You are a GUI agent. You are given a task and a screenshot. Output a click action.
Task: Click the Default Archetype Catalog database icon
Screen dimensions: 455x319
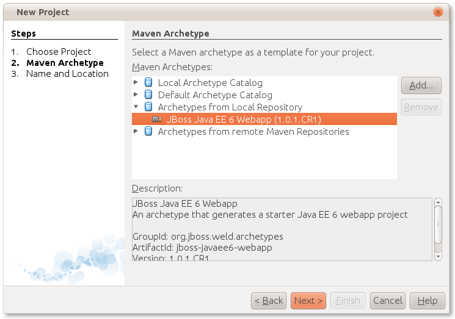click(x=148, y=95)
